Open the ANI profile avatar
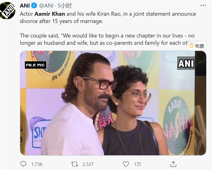Screen dimensions: 212x170 tap(8, 10)
